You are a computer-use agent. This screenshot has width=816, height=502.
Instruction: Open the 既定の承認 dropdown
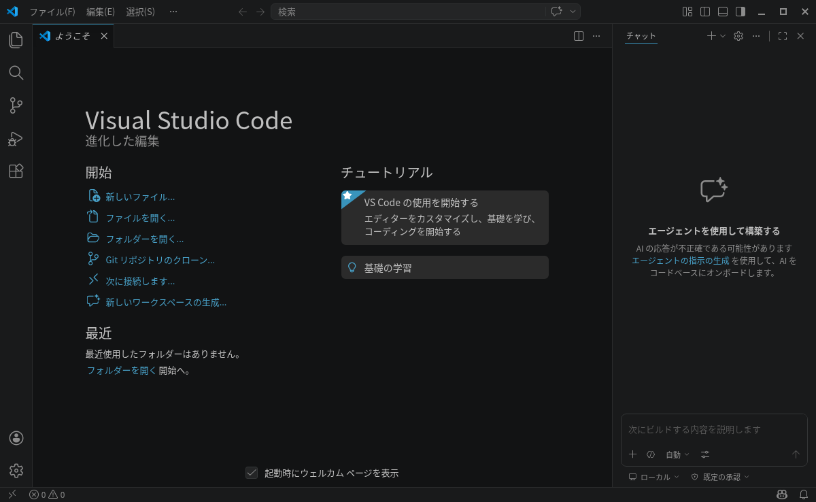(x=721, y=477)
